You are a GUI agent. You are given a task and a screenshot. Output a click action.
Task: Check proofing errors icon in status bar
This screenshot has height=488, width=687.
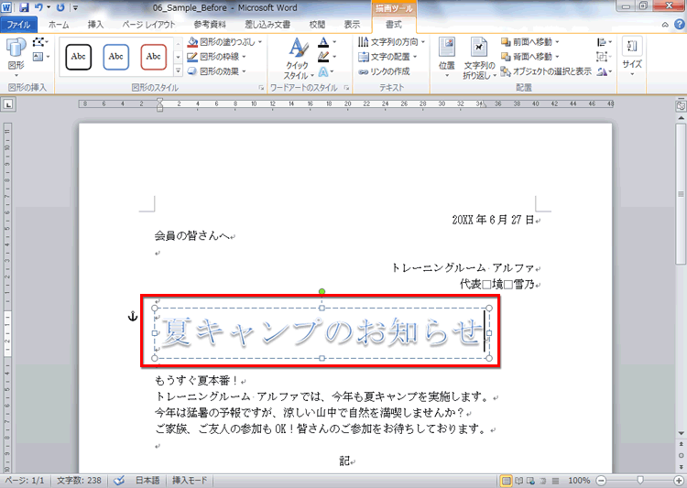click(x=119, y=481)
